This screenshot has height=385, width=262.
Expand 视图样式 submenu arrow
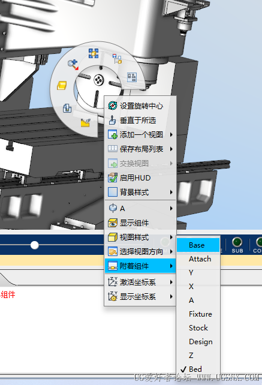(171, 237)
